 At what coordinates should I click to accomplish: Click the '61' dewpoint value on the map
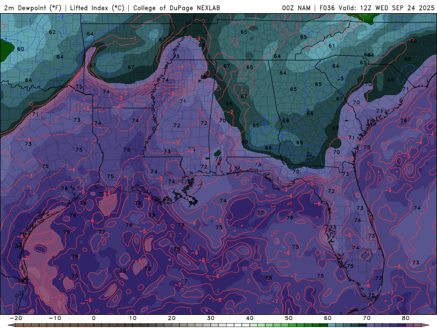point(332,46)
